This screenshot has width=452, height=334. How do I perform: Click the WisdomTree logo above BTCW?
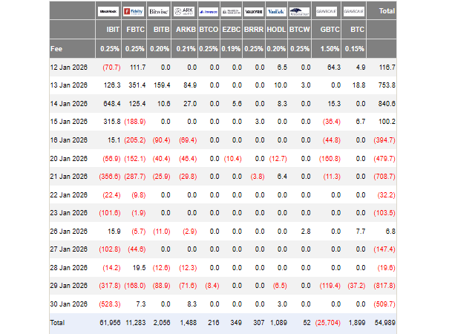point(300,12)
